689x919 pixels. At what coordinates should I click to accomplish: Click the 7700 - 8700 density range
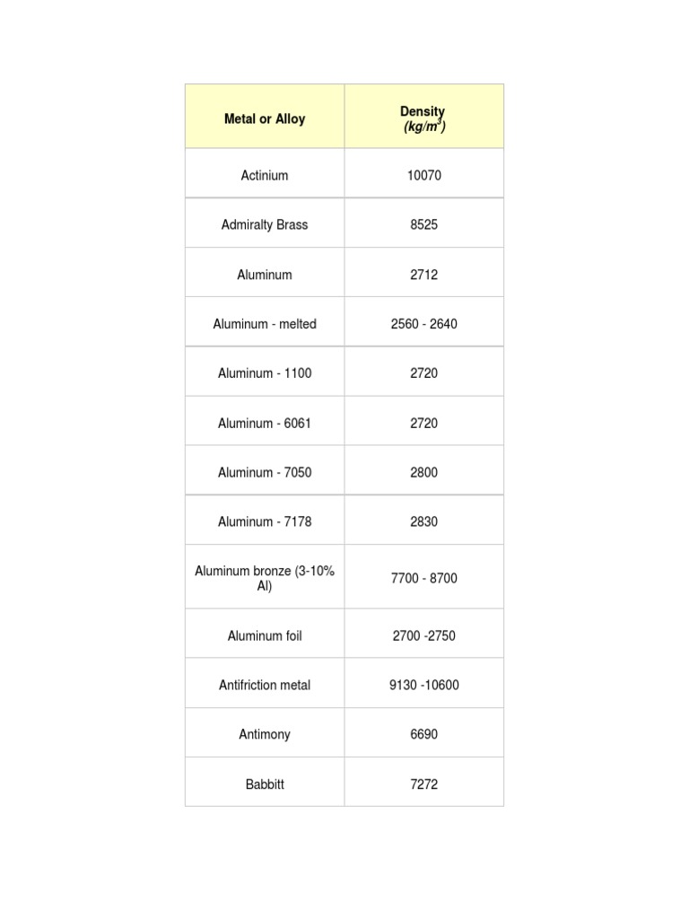click(x=423, y=578)
